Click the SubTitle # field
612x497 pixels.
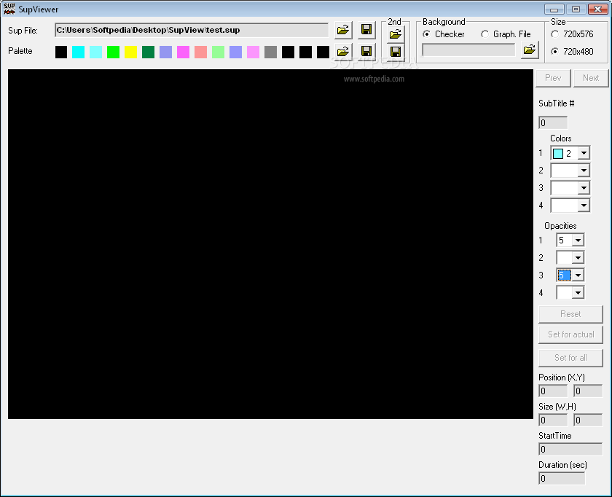click(553, 123)
